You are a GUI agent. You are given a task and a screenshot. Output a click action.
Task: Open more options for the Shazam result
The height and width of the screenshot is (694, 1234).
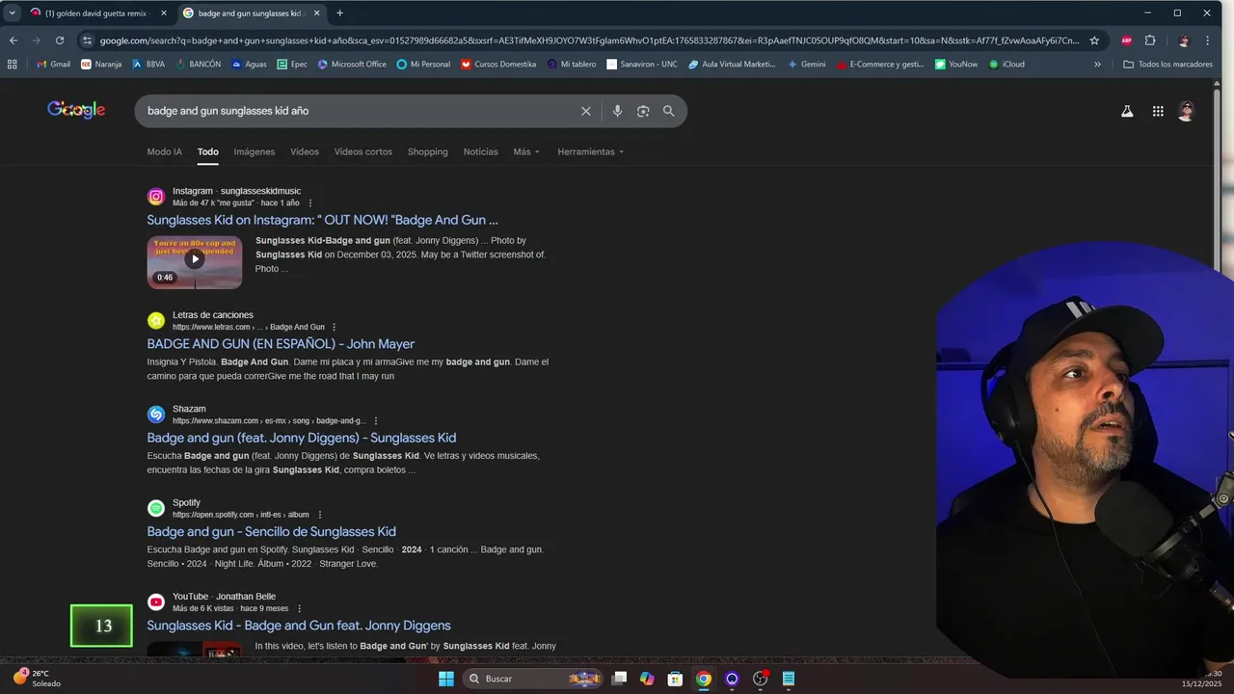point(376,421)
